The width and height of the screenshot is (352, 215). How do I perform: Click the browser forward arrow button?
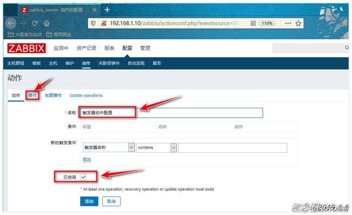[23, 23]
